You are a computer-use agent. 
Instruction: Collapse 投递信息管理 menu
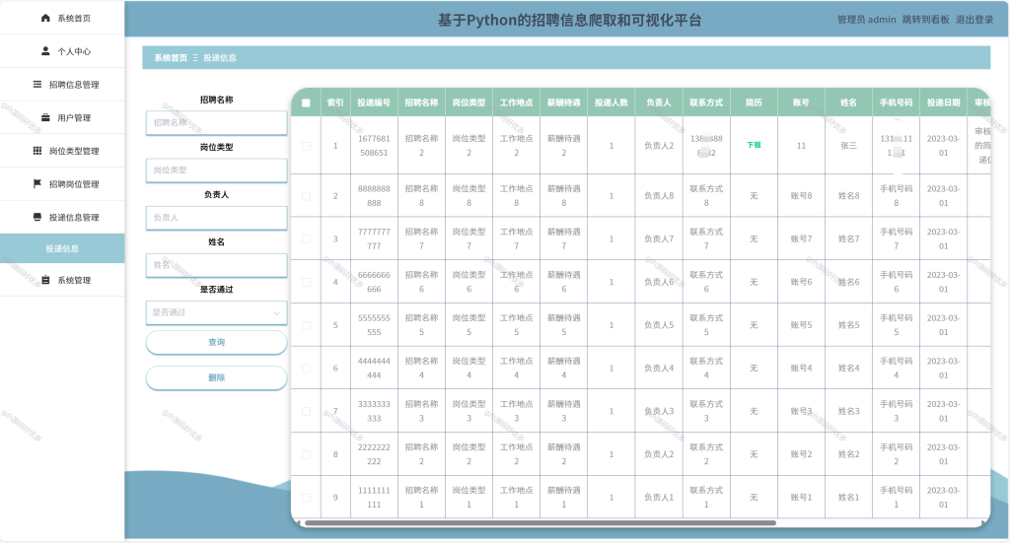62,217
